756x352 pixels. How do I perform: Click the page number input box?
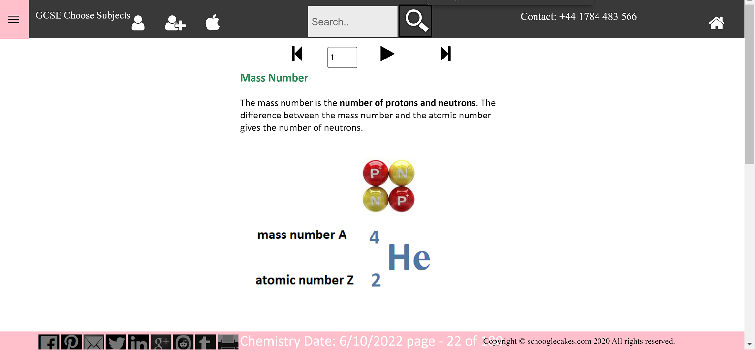pos(342,58)
